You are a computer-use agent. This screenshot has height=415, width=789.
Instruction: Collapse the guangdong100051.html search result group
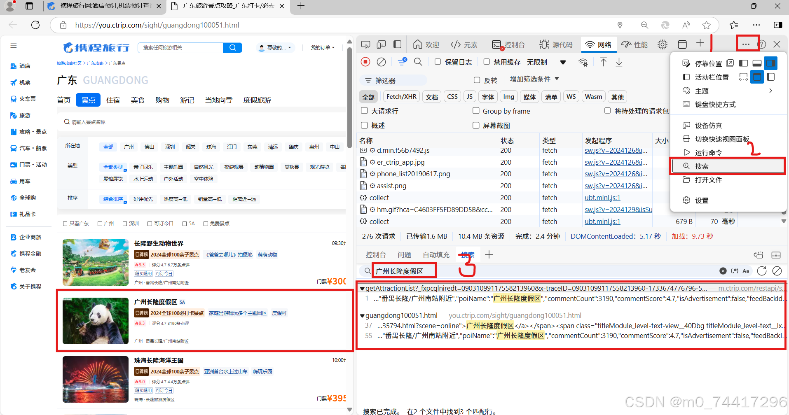tap(362, 316)
